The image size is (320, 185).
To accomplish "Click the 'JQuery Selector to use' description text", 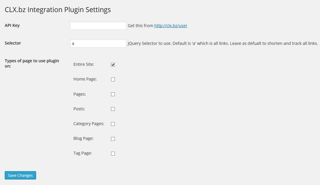I will coord(223,43).
